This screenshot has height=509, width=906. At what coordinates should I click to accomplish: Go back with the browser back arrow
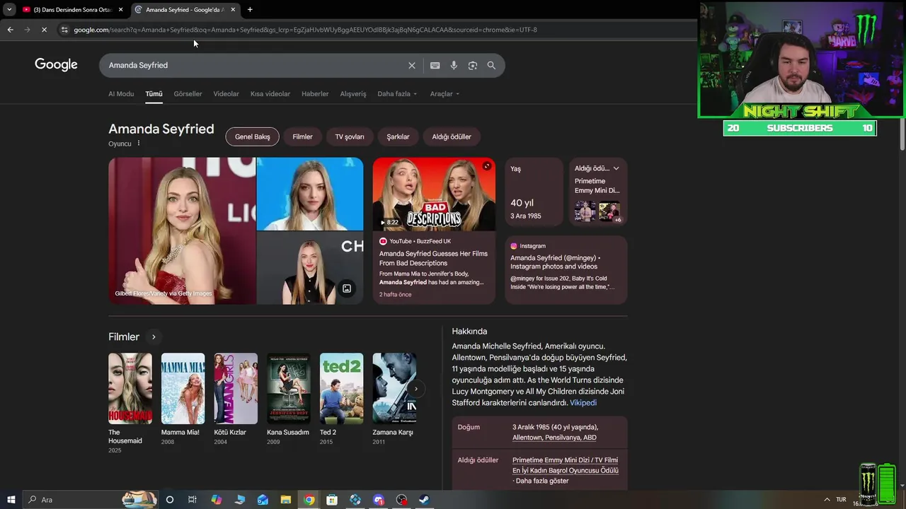10,30
